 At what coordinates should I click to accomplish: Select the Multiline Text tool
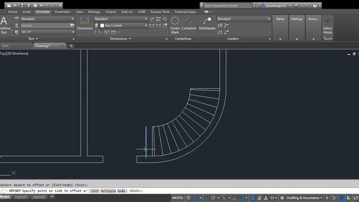click(x=4, y=25)
